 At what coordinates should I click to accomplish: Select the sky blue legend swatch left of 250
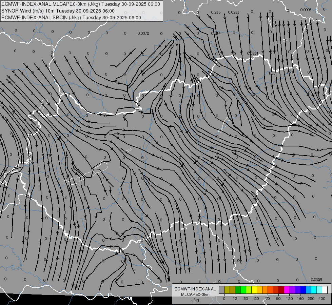[308, 290]
